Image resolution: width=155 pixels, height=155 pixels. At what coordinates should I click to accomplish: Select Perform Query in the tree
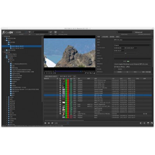[x=12, y=54]
